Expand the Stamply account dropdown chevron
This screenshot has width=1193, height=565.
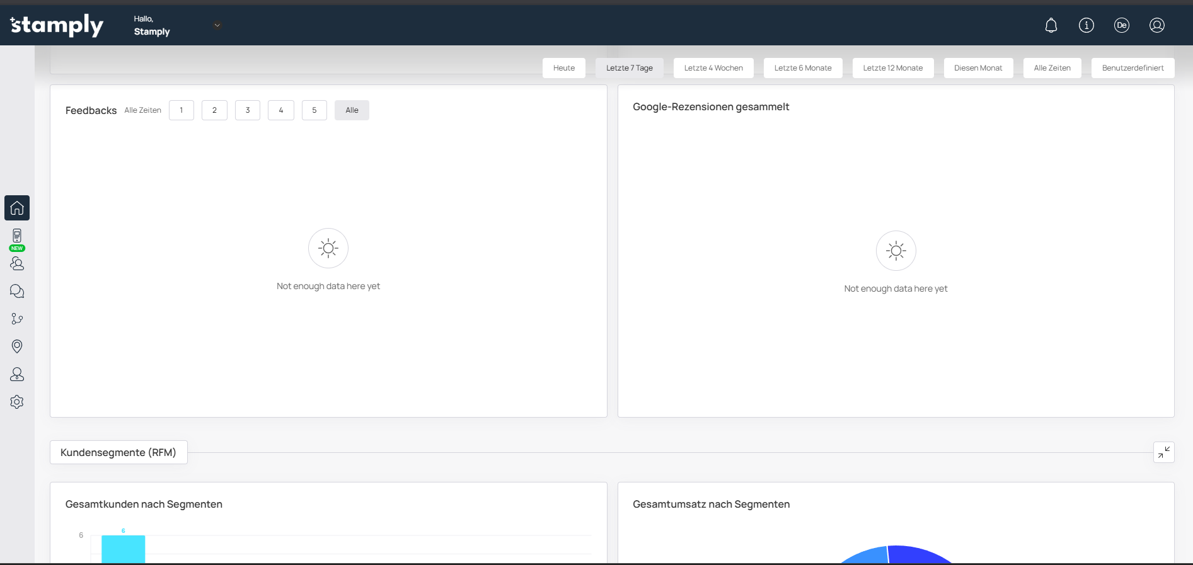[217, 26]
